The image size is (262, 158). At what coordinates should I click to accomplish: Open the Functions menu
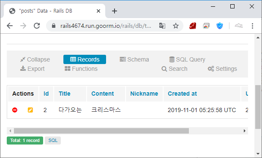(x=81, y=69)
